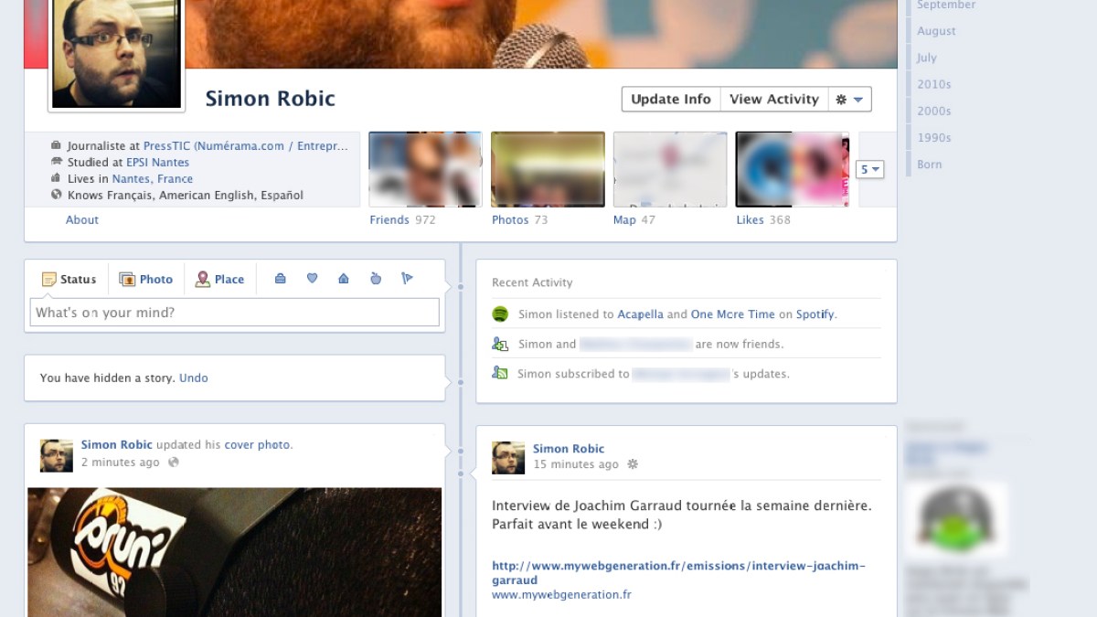The image size is (1097, 617).
Task: Click the large profile picture
Action: click(x=116, y=53)
